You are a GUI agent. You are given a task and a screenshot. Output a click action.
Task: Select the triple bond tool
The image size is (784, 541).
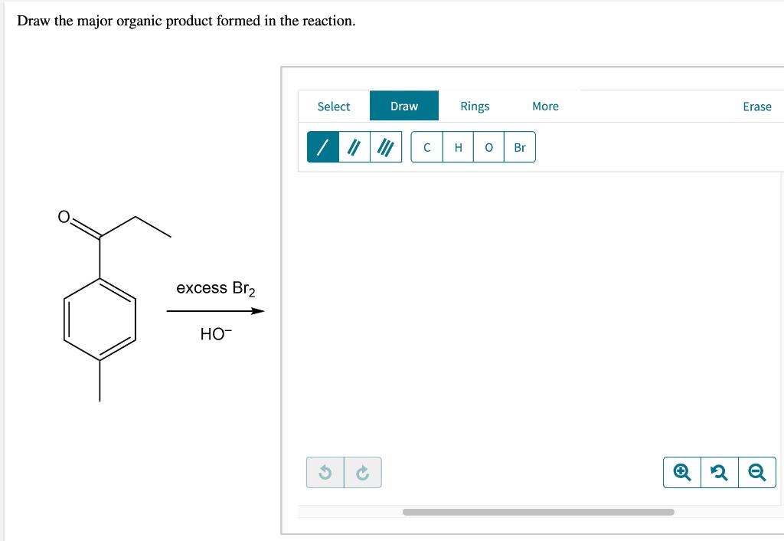(386, 147)
